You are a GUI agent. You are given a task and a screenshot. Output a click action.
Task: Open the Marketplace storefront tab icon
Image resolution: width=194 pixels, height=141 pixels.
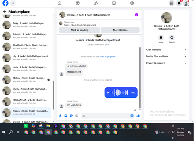114,3
